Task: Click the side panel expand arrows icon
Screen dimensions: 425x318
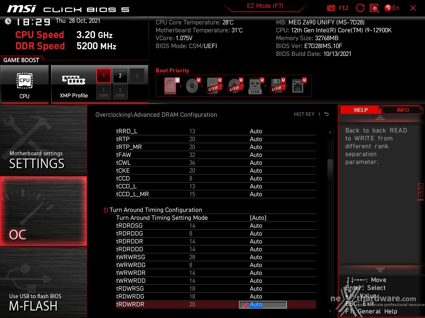Action: [420, 200]
